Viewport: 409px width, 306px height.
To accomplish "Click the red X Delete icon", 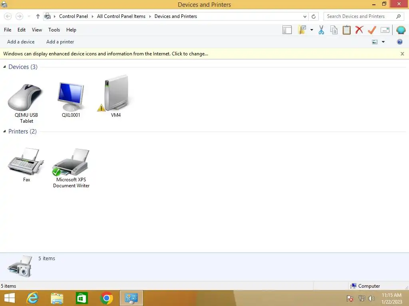I will 359,30.
